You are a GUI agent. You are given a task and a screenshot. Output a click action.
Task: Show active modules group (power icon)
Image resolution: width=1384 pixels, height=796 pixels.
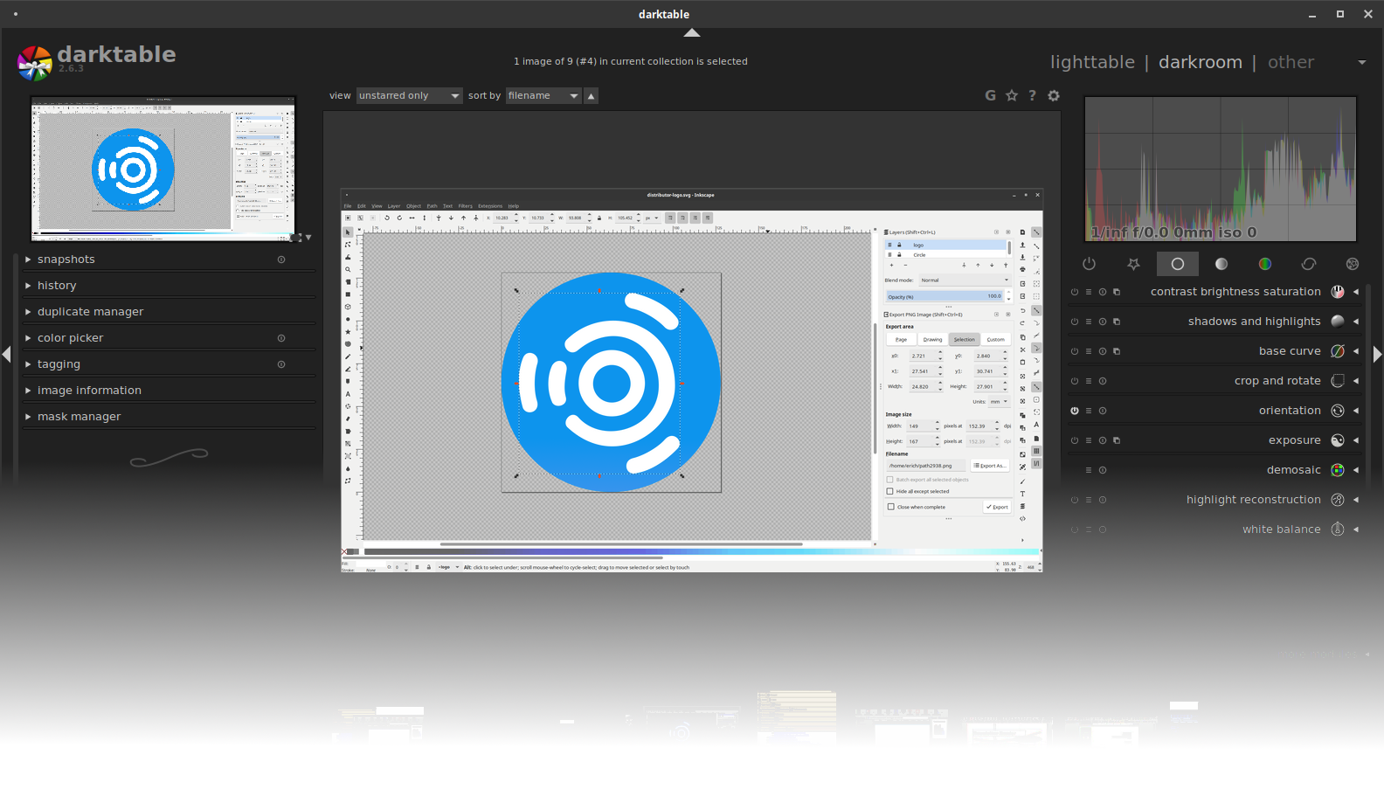(x=1089, y=264)
